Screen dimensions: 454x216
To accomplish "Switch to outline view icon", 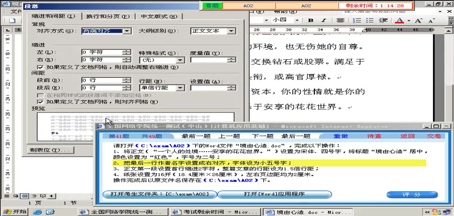I will click(x=34, y=196).
